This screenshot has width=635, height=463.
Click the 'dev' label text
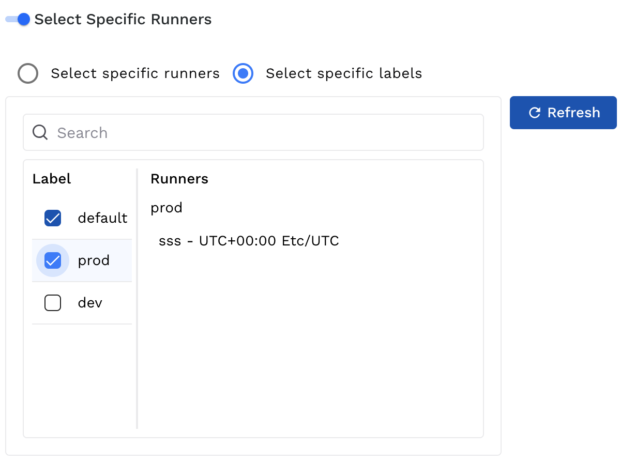[x=90, y=303]
